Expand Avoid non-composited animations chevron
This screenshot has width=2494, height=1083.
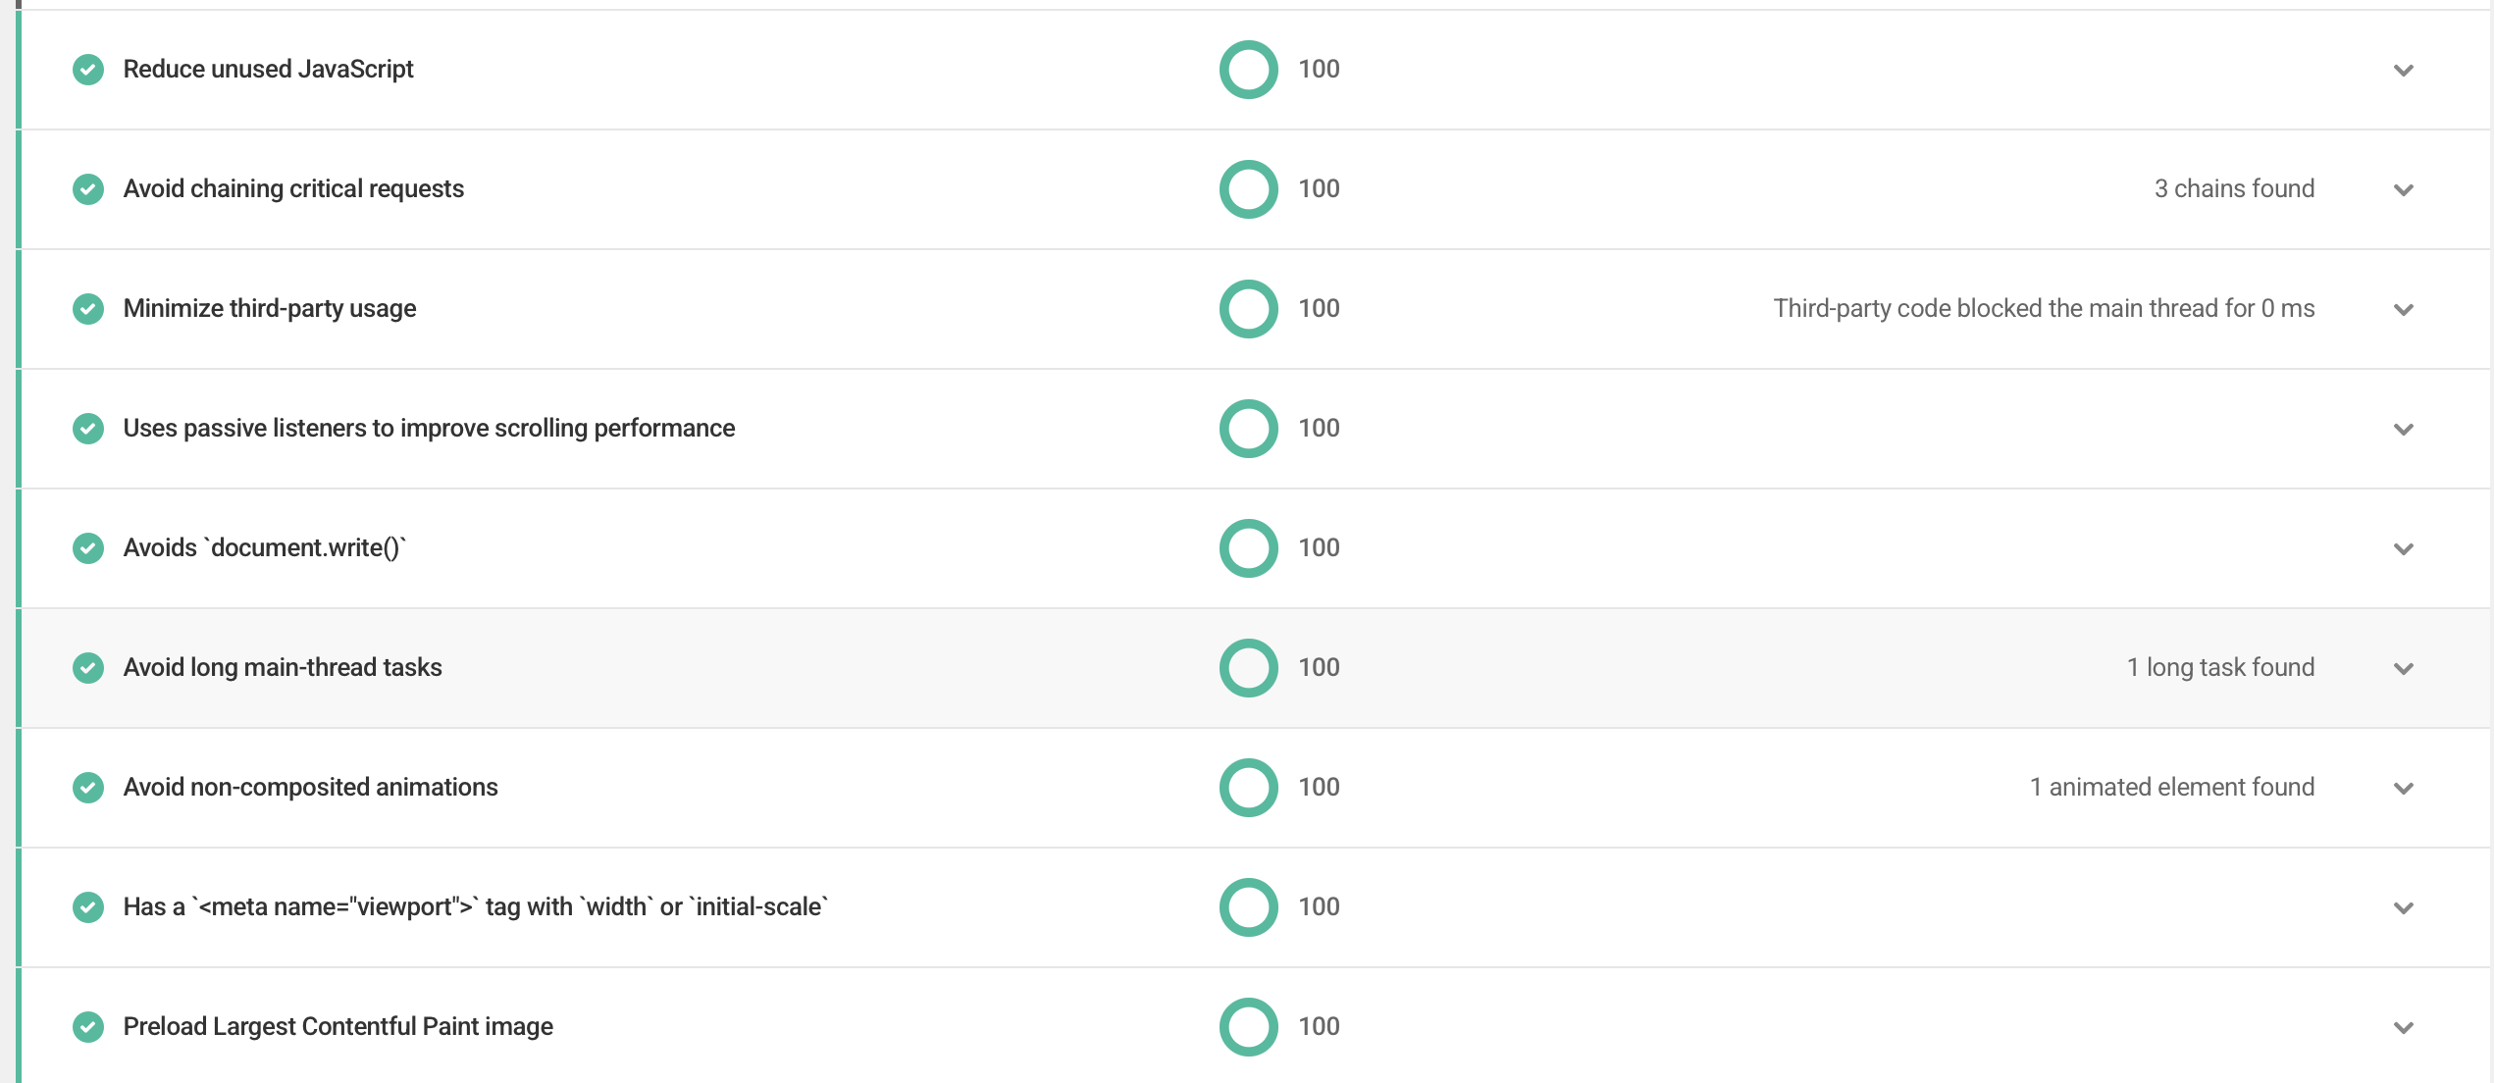[x=2403, y=789]
